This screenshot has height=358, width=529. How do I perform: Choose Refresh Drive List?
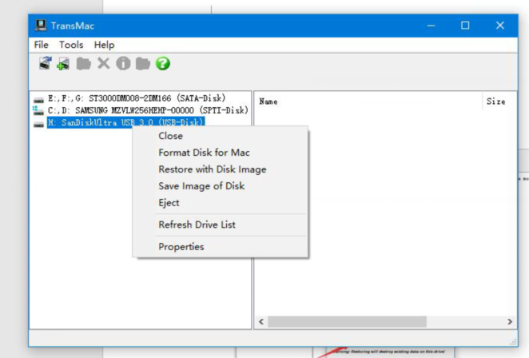[221, 225]
